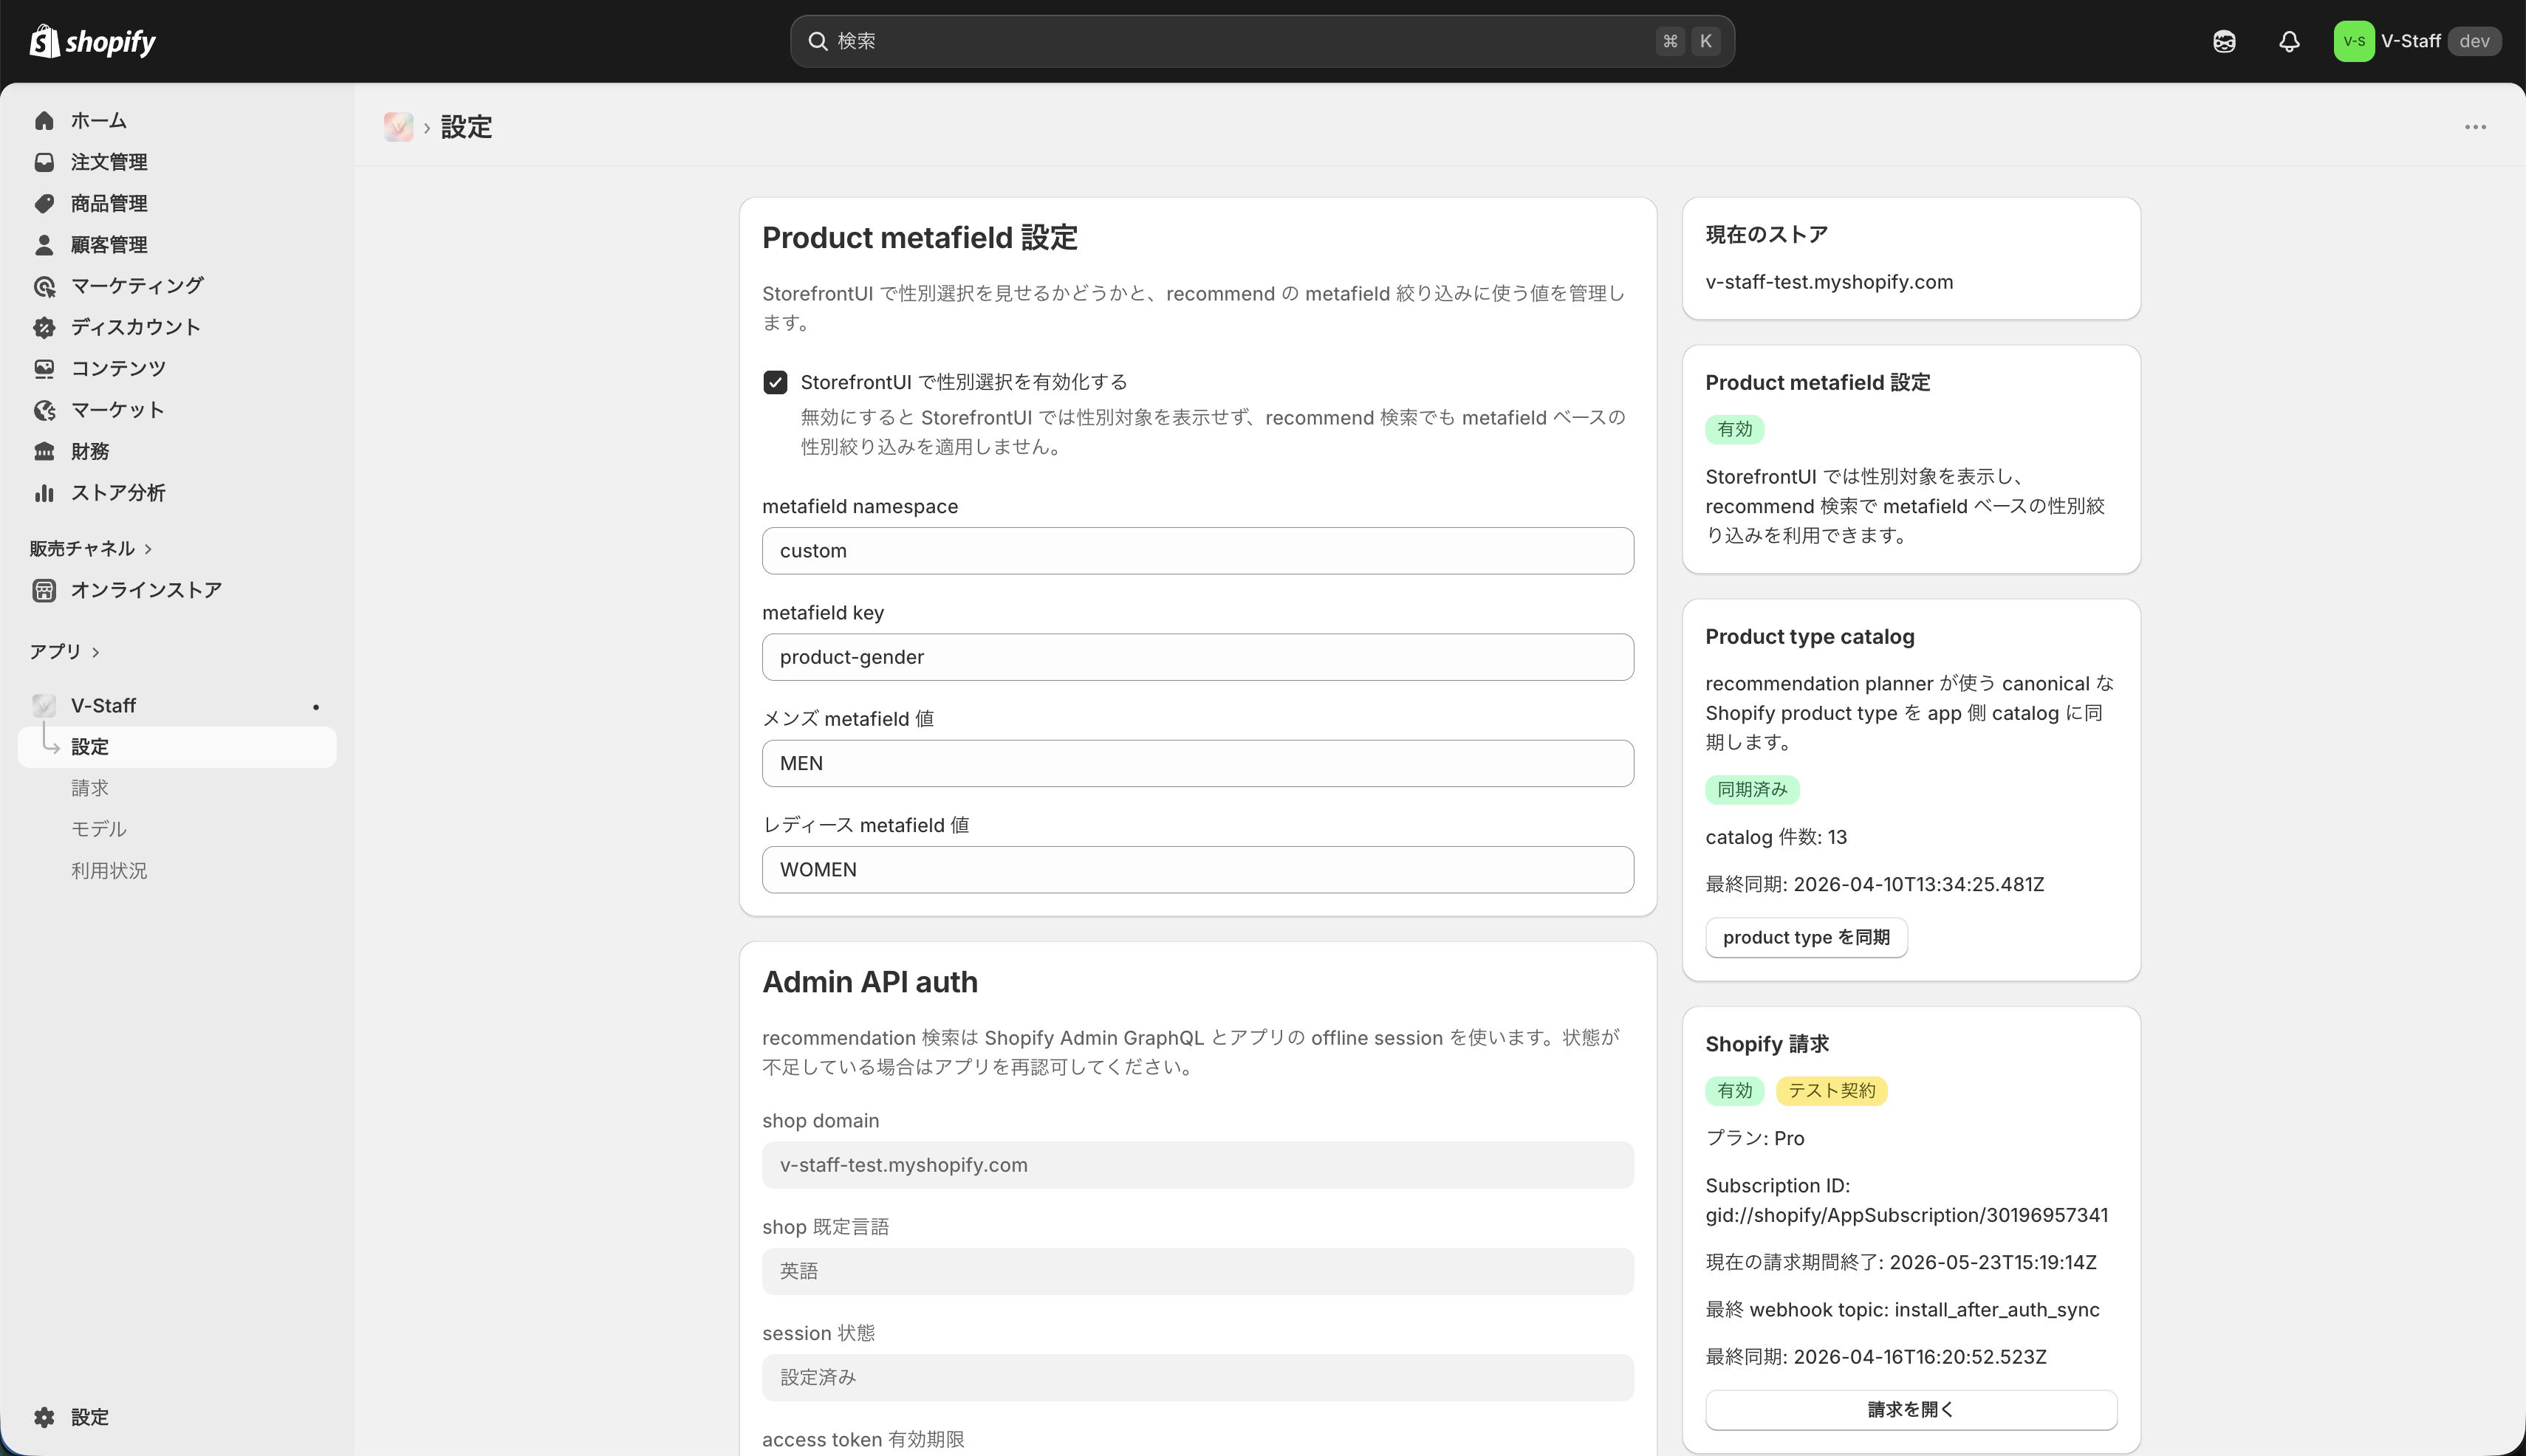This screenshot has width=2526, height=1456.
Task: Click the マーケティング target icon
Action: (44, 286)
